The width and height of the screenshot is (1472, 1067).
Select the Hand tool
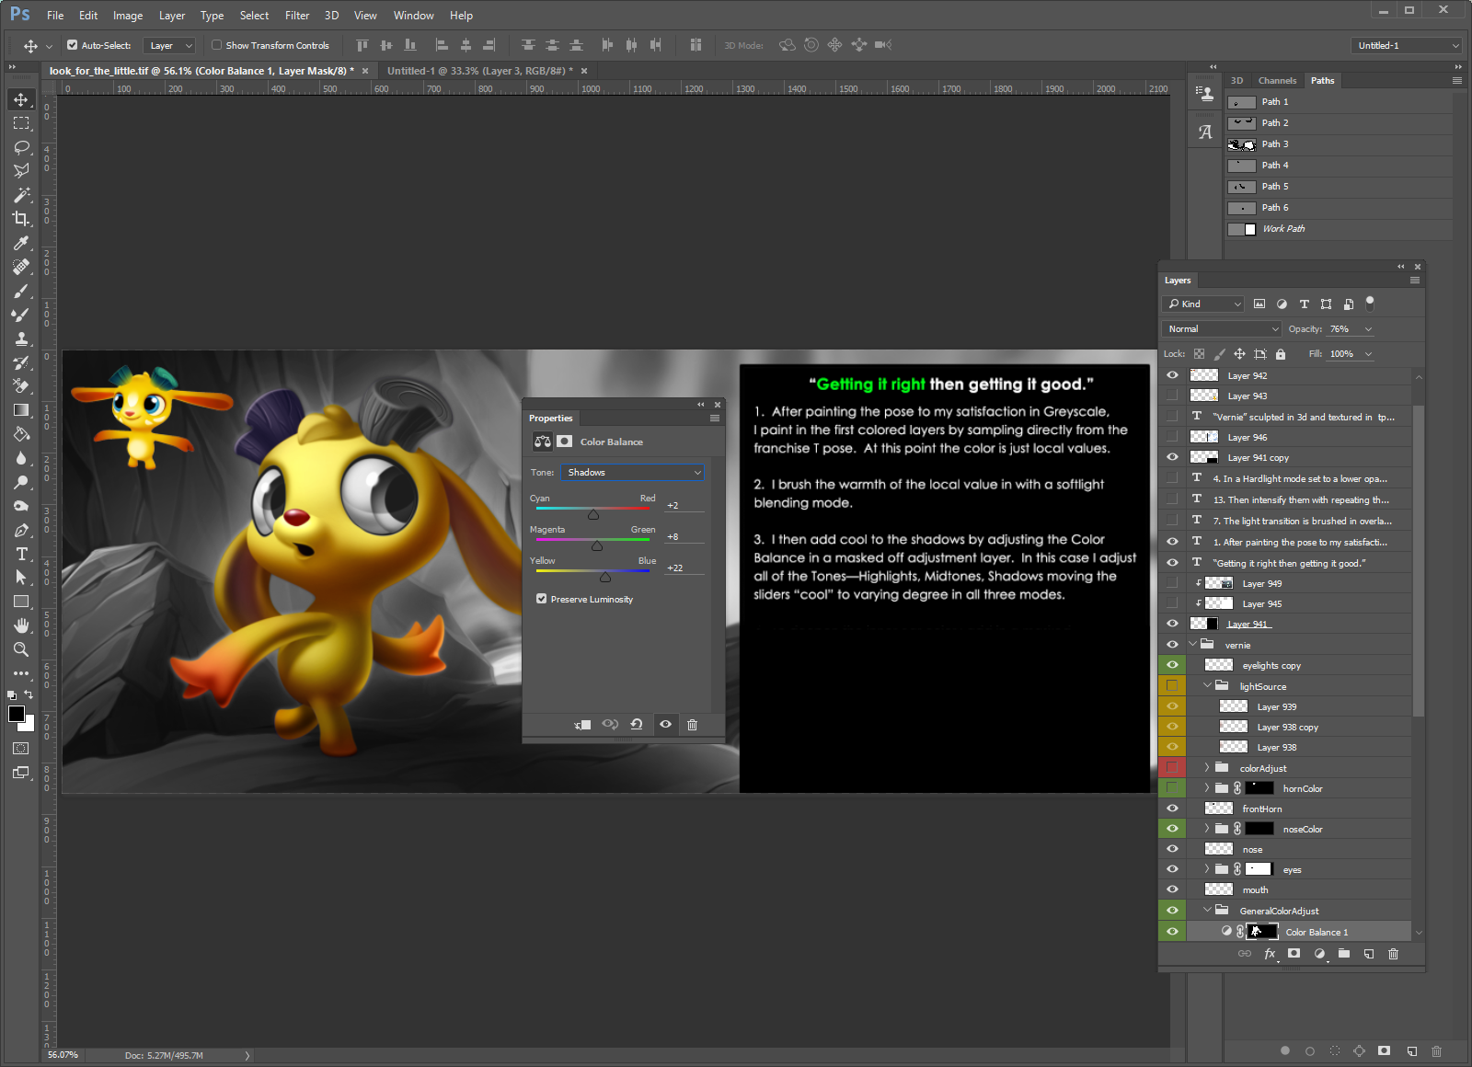tap(21, 625)
